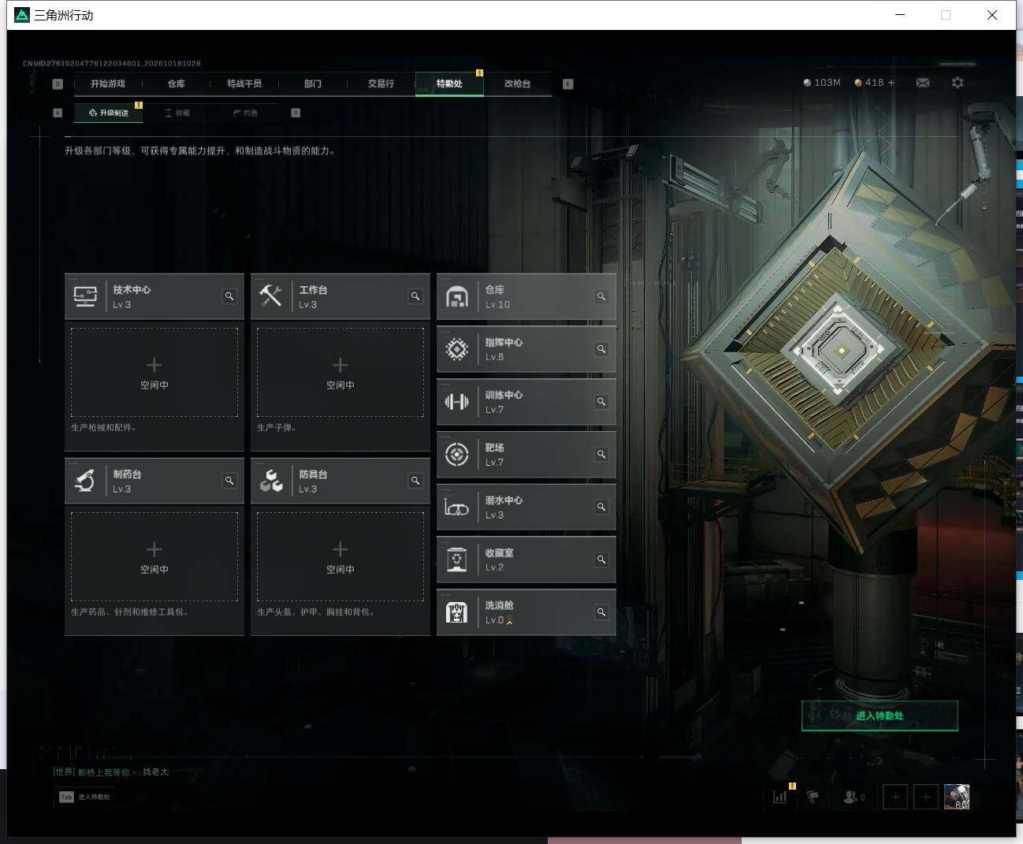Image resolution: width=1023 pixels, height=844 pixels.
Task: Click the upgrade arrow beside 洗消舱 Lv.0
Action: (x=510, y=621)
